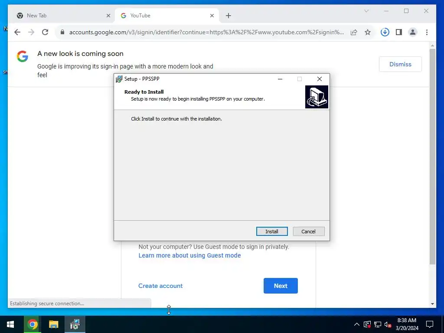Click the 'A new look is coming soon' heading
Image resolution: width=444 pixels, height=333 pixels.
[x=80, y=54]
